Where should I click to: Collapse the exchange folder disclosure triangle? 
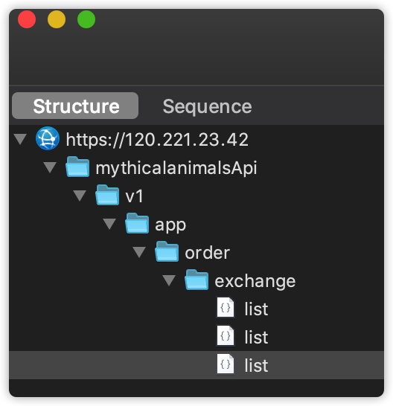(x=169, y=280)
